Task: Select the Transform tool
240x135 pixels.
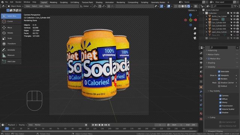Action: (x=11, y=43)
